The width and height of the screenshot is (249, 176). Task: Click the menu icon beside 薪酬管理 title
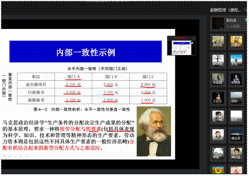(245, 10)
